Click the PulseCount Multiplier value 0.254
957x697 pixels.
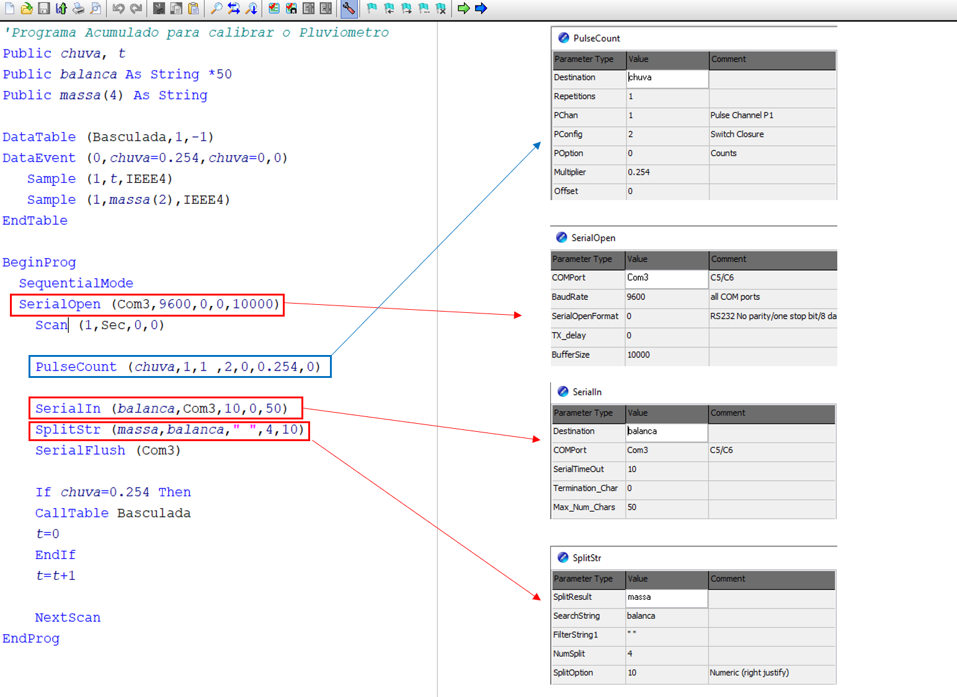[639, 172]
